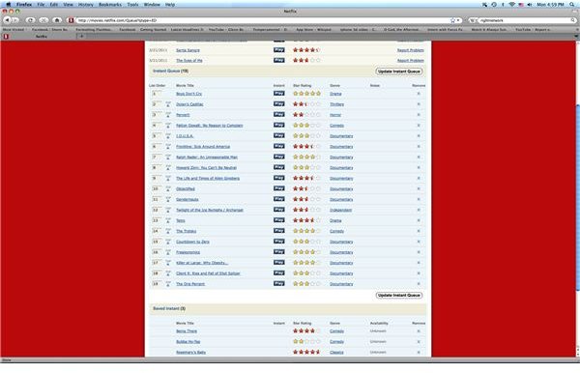Open Killer at Large movie link

point(202,263)
